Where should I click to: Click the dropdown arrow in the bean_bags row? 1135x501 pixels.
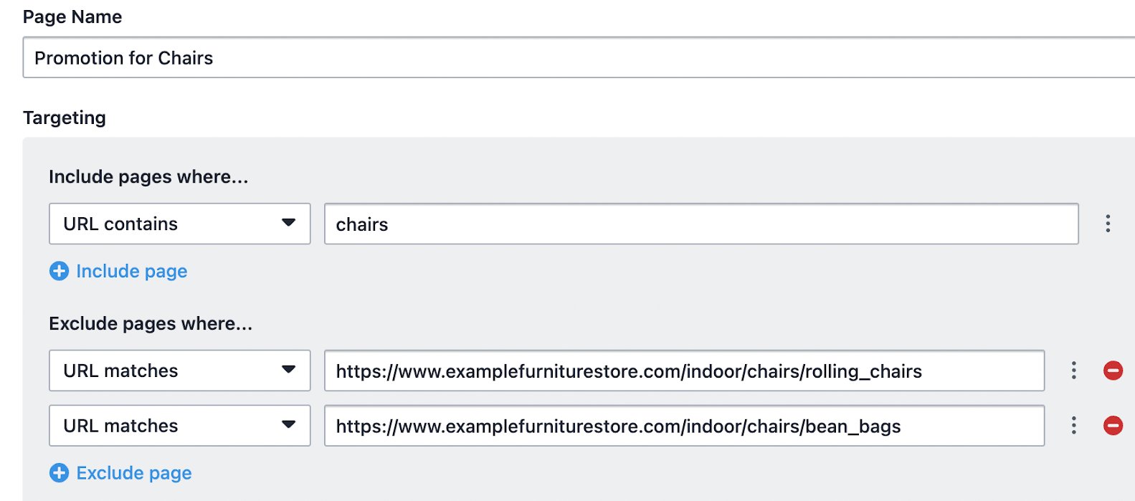289,425
